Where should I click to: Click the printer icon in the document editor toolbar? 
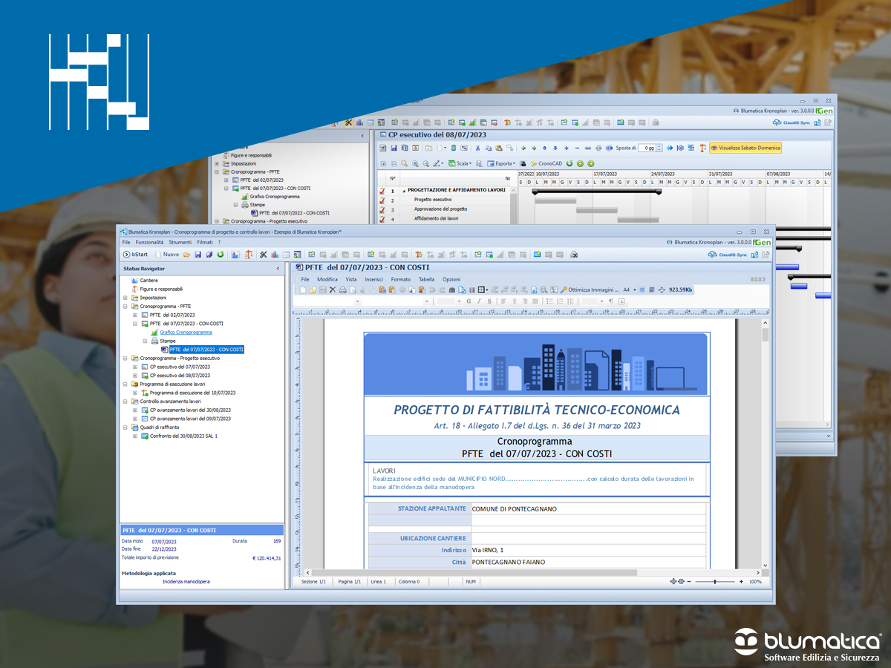[342, 289]
